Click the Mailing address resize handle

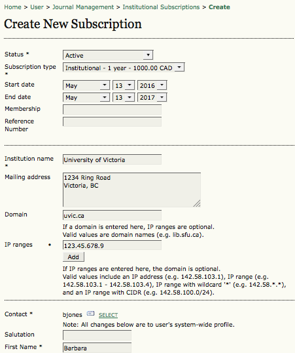click(197, 203)
